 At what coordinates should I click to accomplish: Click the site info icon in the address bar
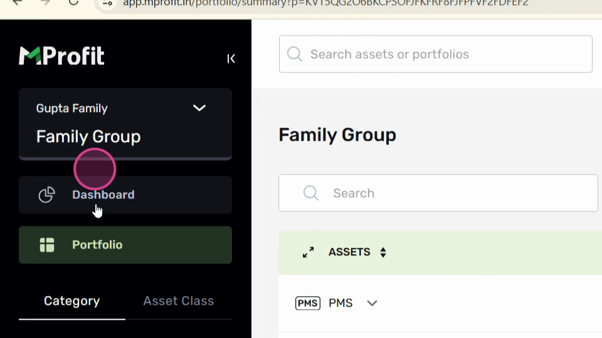[x=107, y=3]
